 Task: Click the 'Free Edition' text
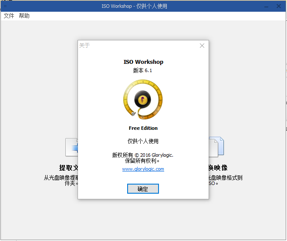[x=143, y=128]
